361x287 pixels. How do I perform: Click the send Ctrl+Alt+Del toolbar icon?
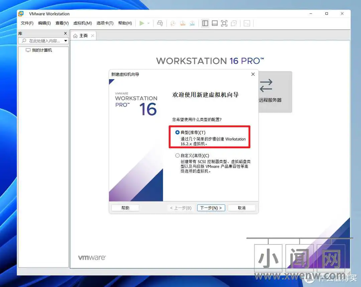160,23
